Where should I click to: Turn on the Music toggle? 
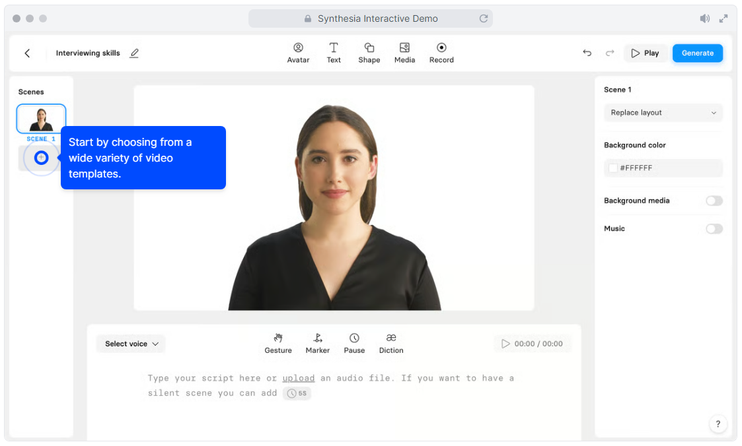click(714, 229)
